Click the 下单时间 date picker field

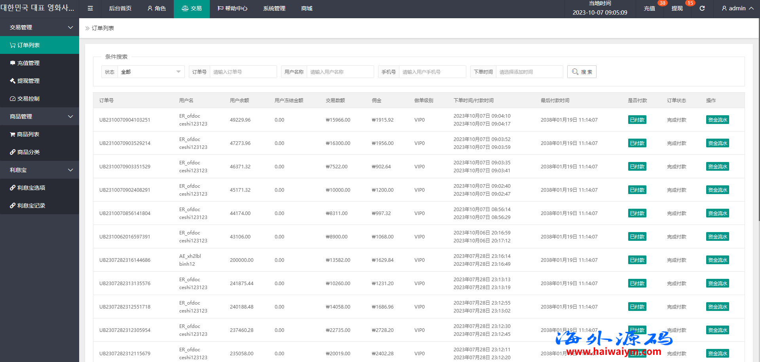click(x=529, y=72)
